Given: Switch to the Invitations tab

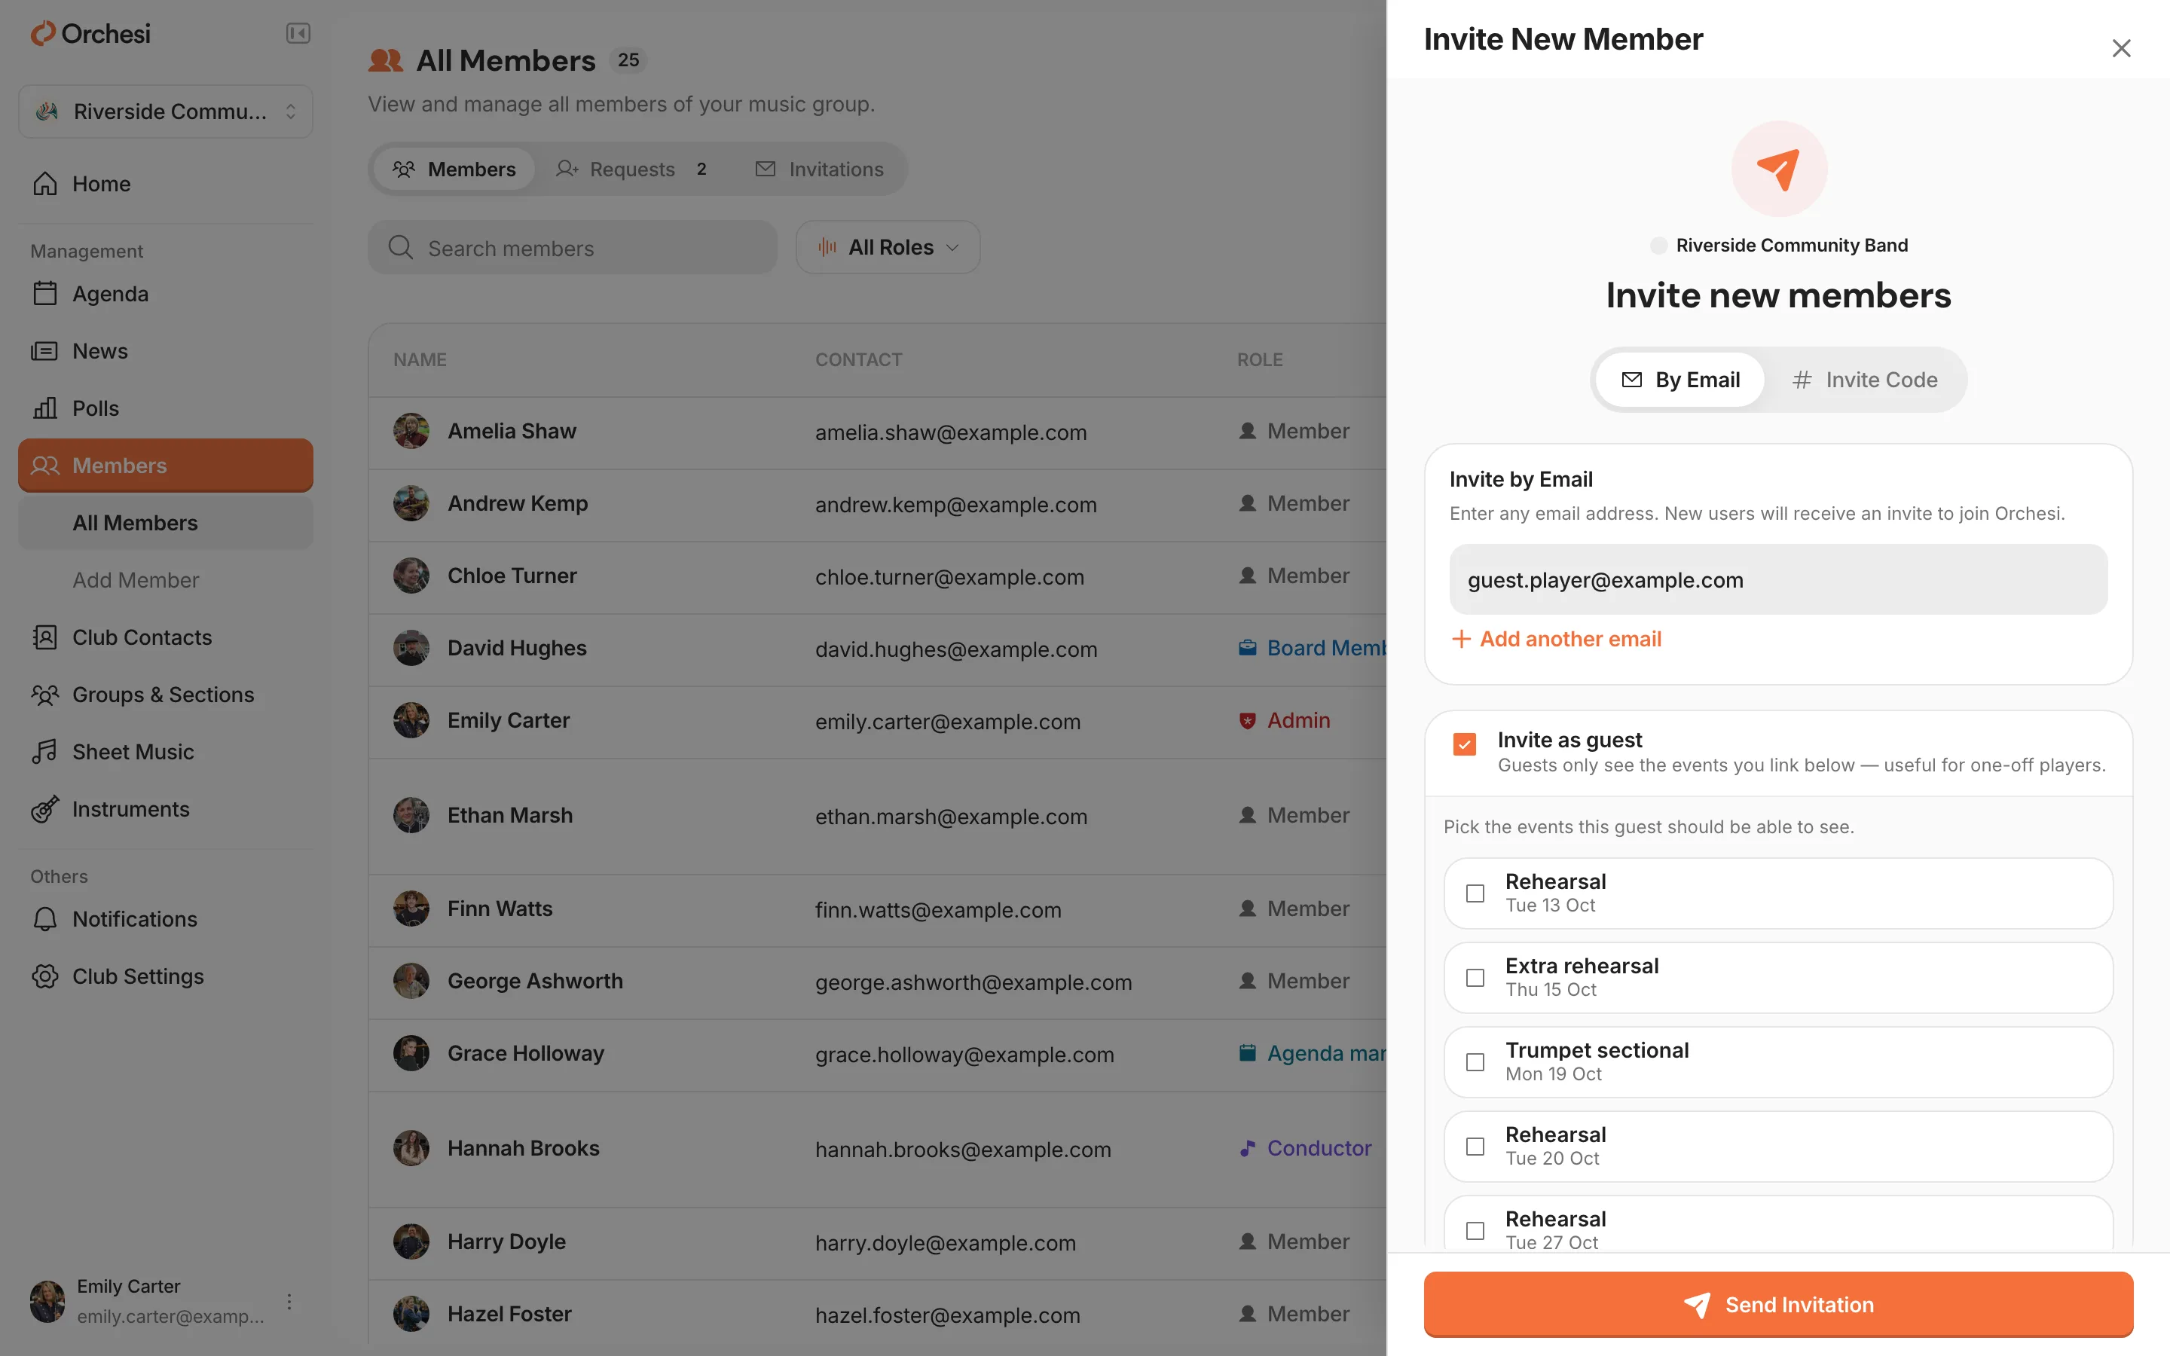Looking at the screenshot, I should pyautogui.click(x=820, y=169).
